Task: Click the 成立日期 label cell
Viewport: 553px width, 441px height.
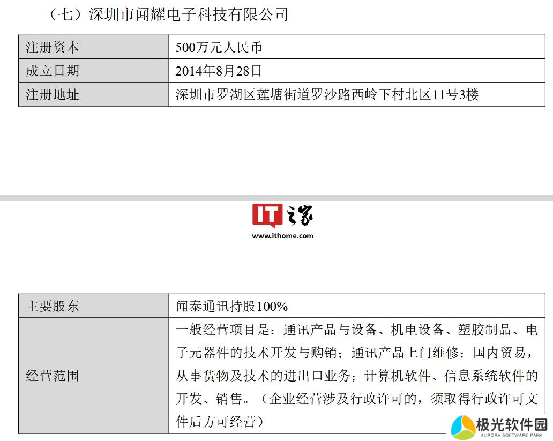Action: coord(53,71)
